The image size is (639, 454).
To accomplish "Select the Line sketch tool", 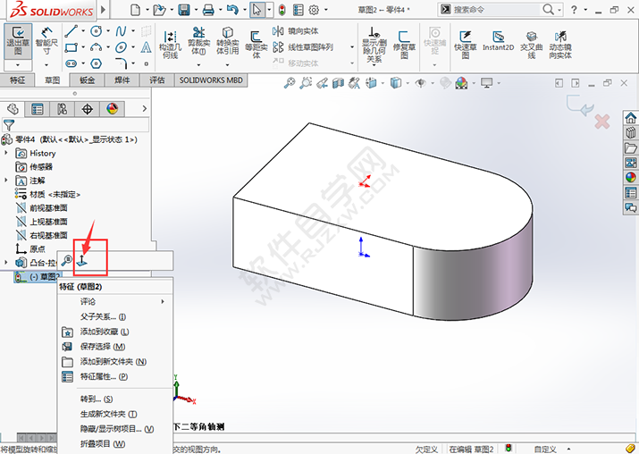I will point(71,31).
